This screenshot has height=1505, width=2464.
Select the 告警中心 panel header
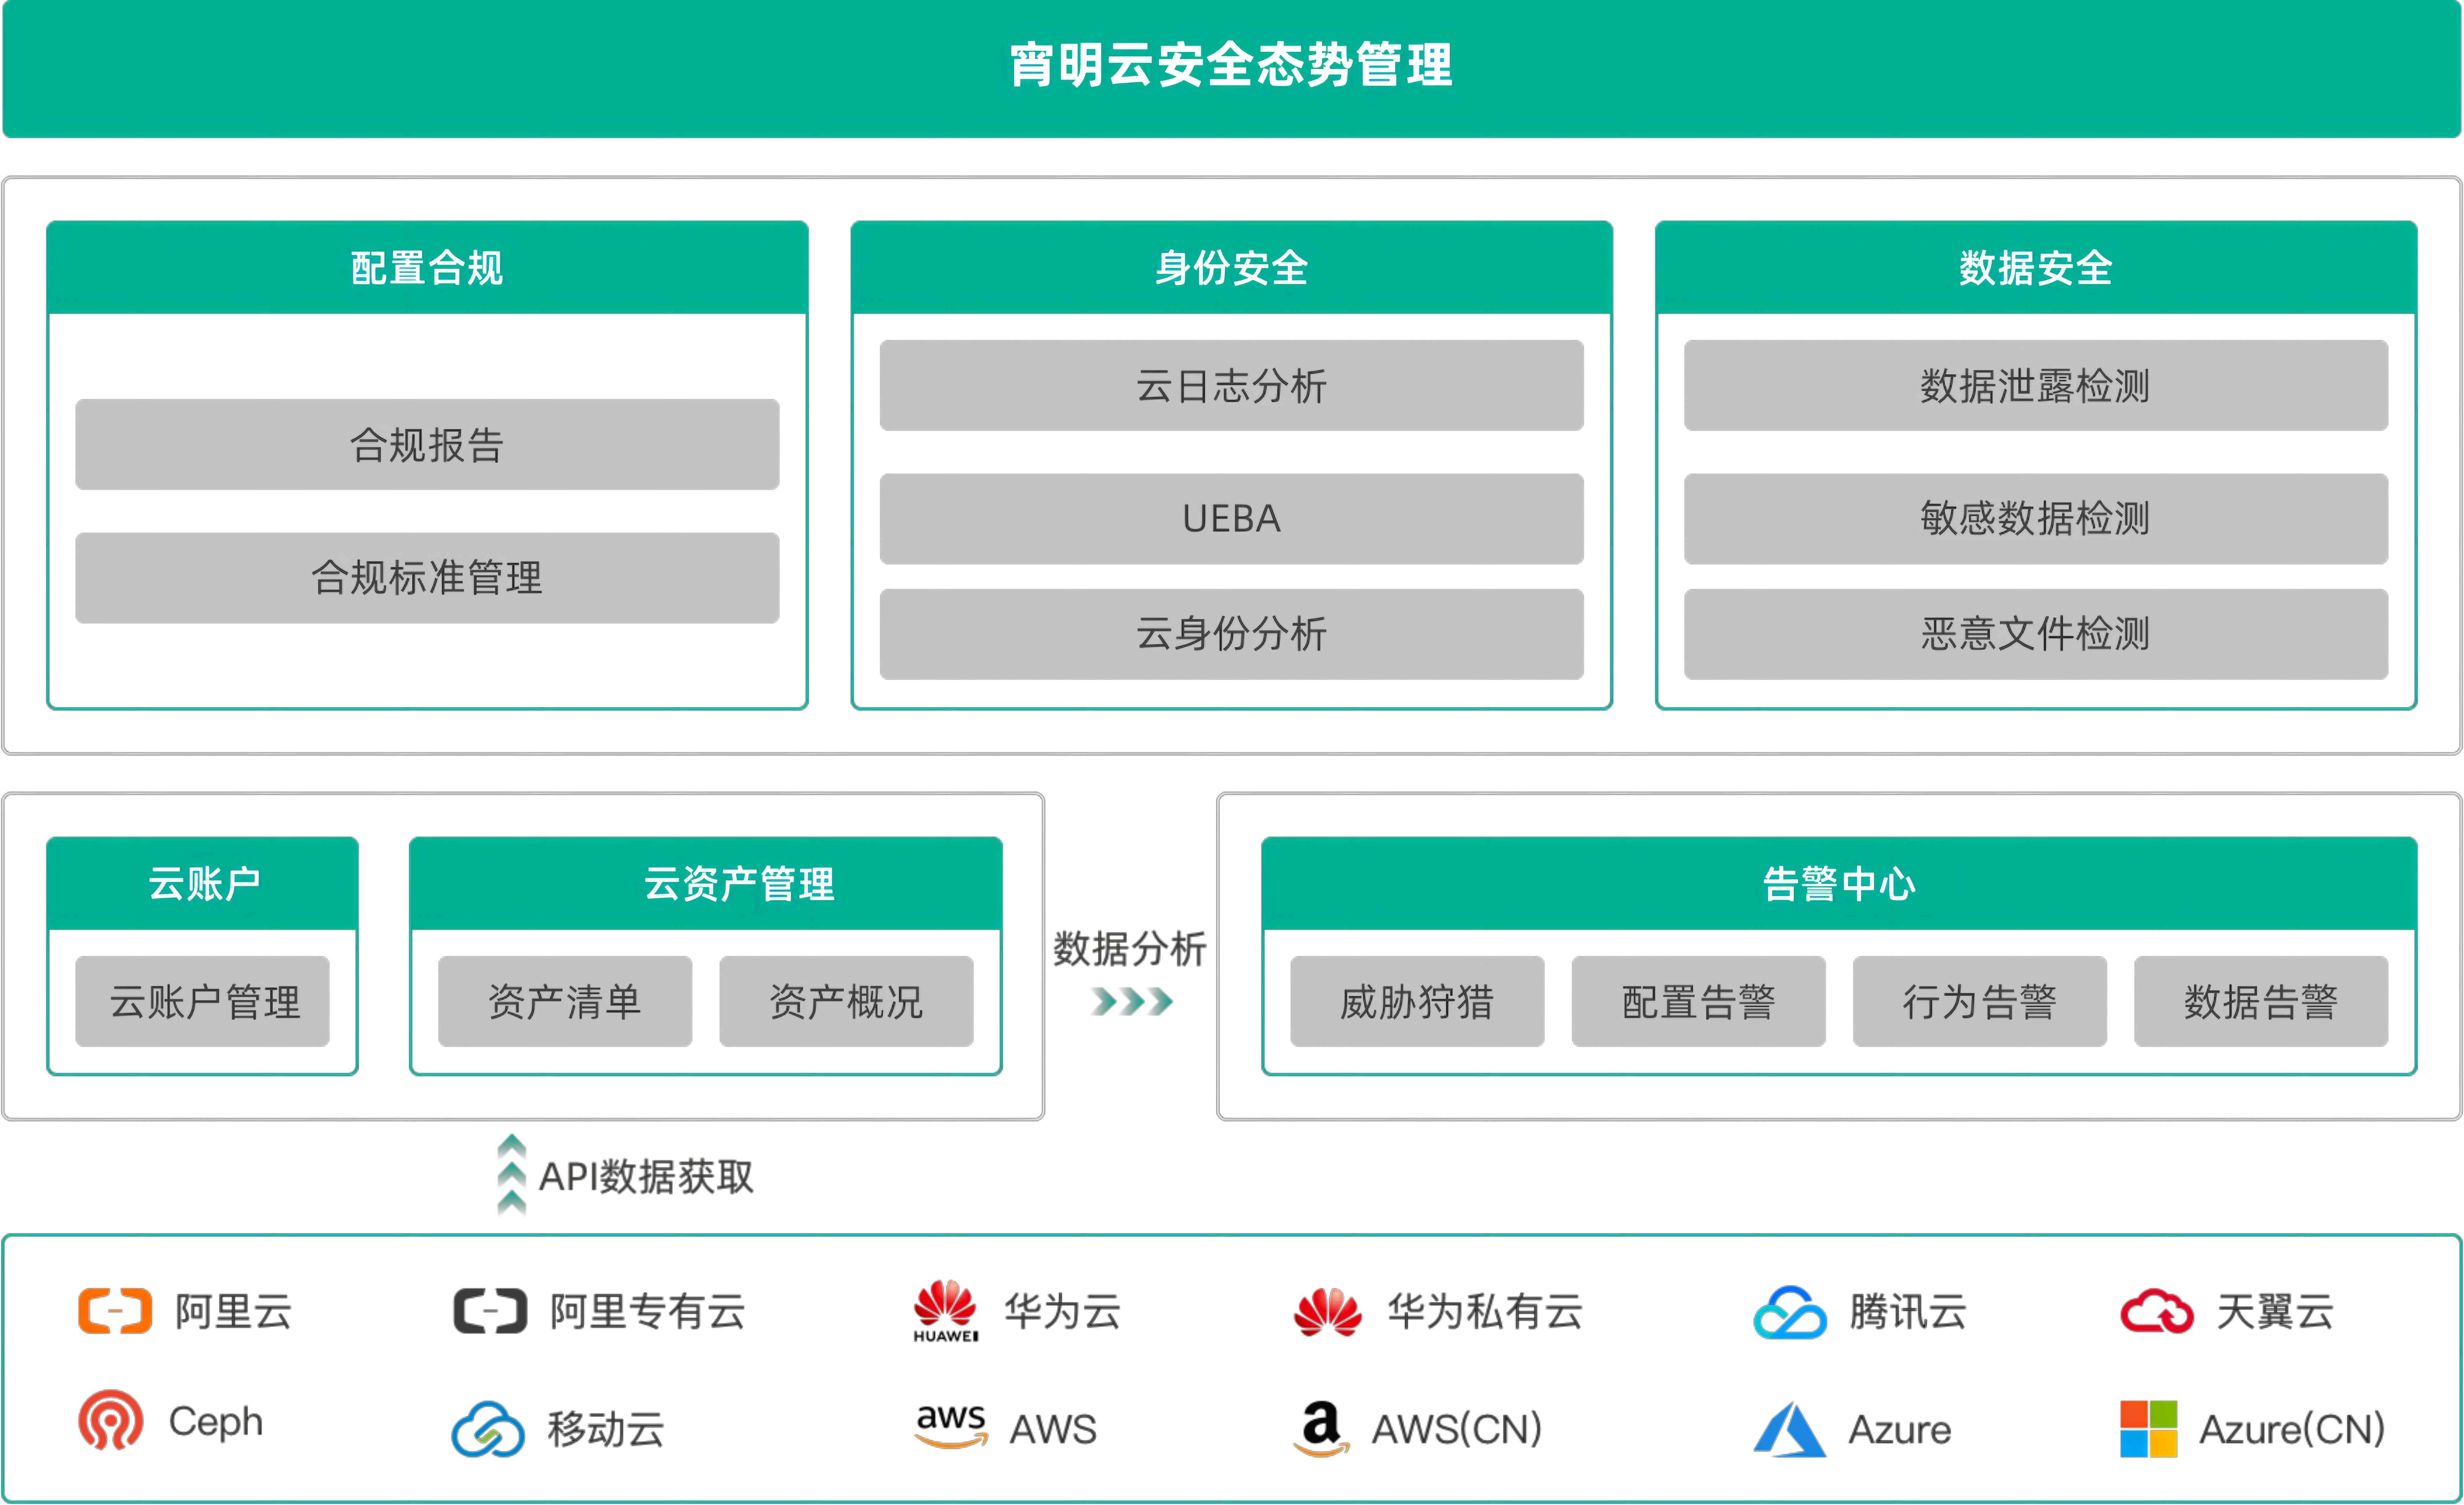coord(1839,883)
